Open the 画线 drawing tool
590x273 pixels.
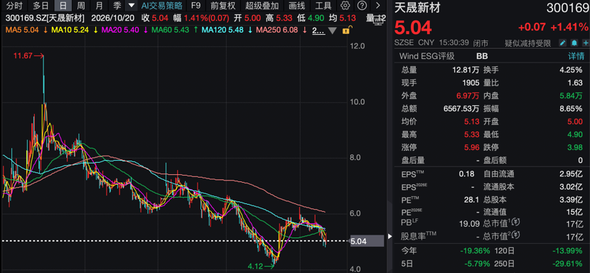pyautogui.click(x=297, y=5)
